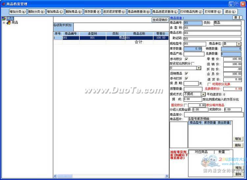The width and height of the screenshot is (247, 180).
Task: Click the 增加分类 (A) toolbar button
Action: [x=18, y=12]
